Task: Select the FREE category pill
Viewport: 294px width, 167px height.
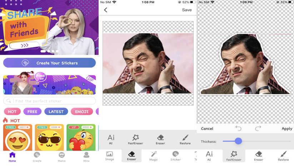Action: point(32,112)
